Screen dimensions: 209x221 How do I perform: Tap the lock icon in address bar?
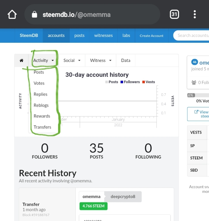pyautogui.click(x=35, y=14)
